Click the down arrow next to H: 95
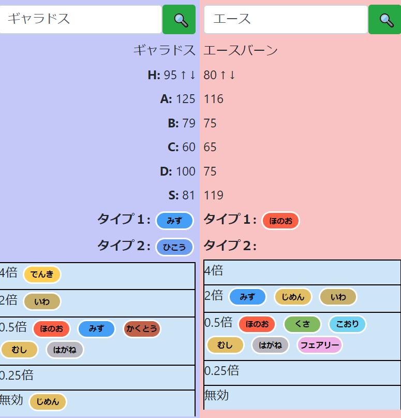This screenshot has height=418, width=401. click(192, 75)
